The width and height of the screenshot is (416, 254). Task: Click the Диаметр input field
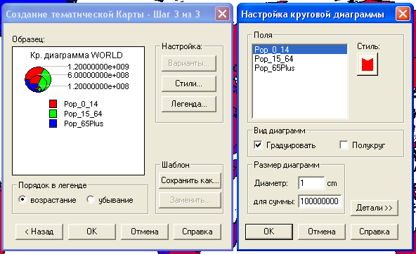[311, 183]
